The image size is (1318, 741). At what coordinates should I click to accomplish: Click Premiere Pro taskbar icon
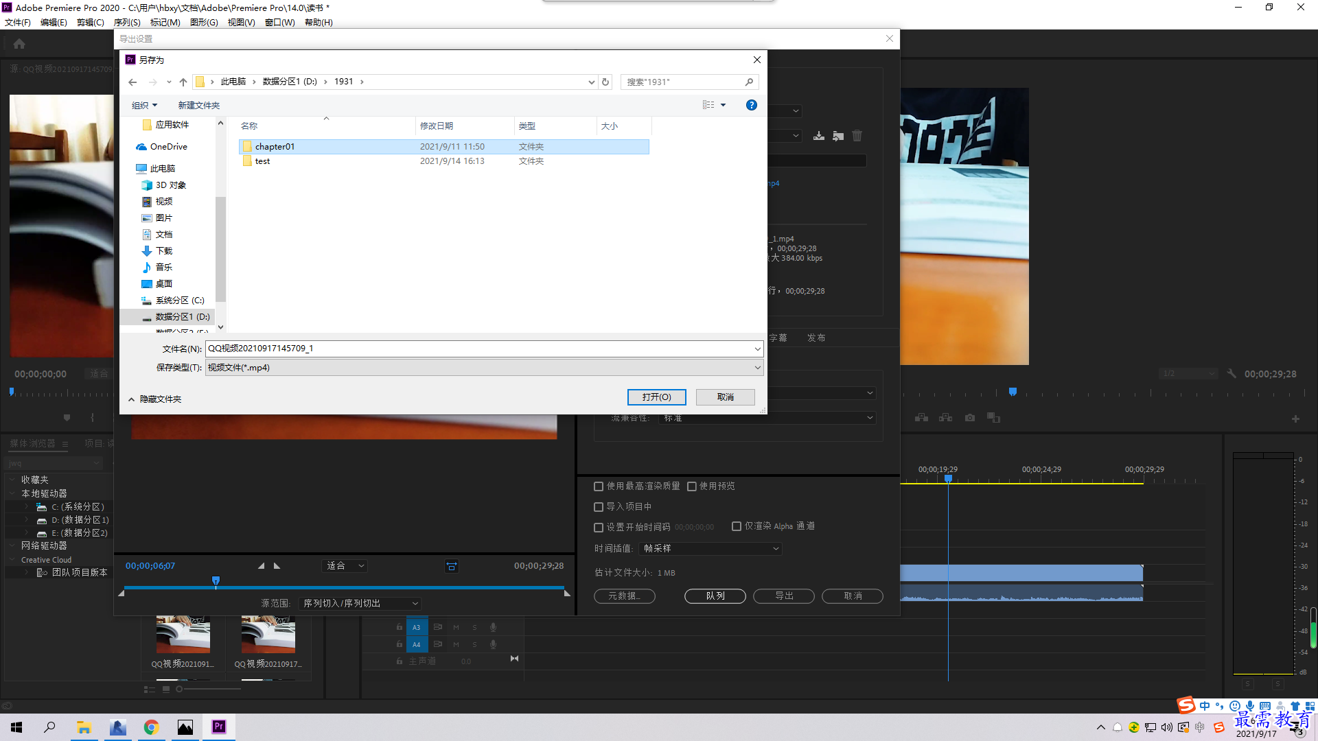tap(219, 727)
